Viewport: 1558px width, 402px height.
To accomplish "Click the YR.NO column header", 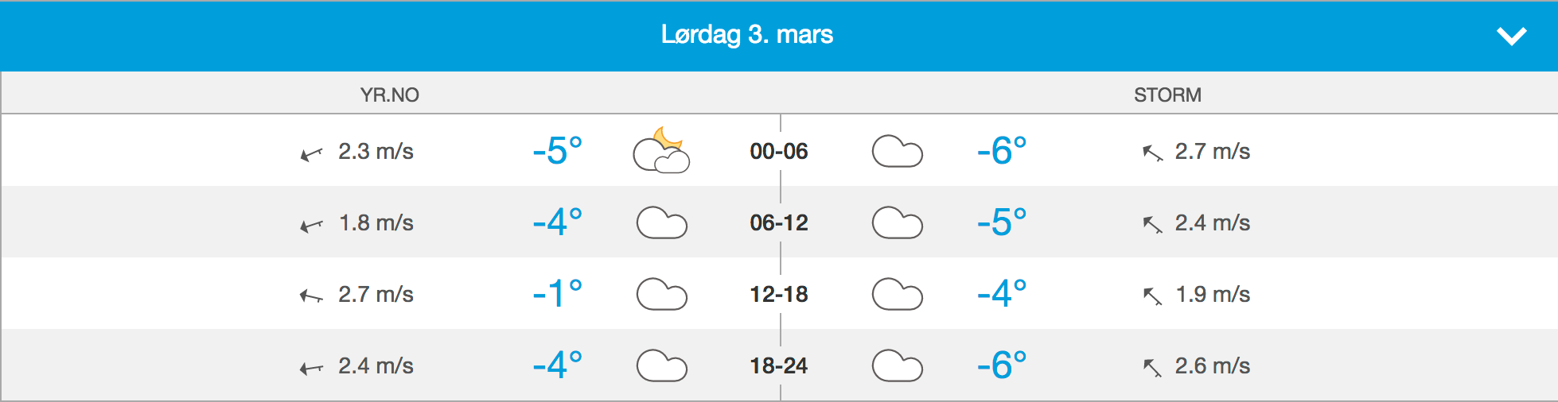I will coord(389,95).
